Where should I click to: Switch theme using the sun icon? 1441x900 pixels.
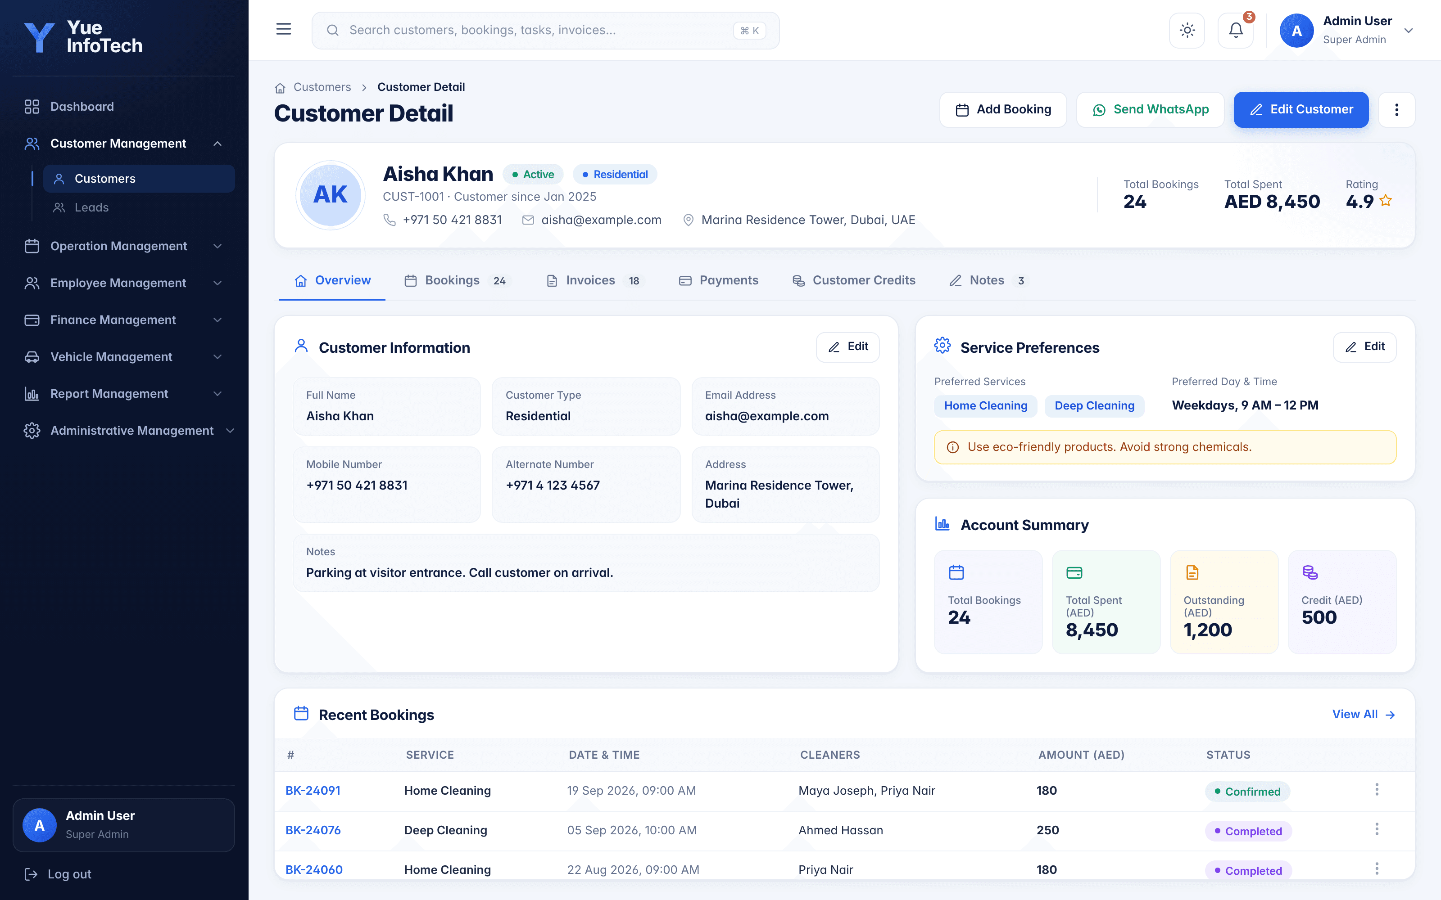point(1187,30)
